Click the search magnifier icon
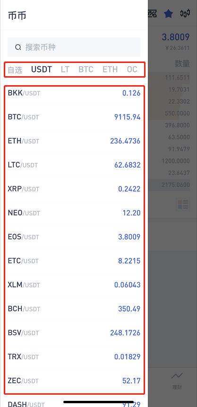Viewport: 197px width, 407px height. point(18,47)
